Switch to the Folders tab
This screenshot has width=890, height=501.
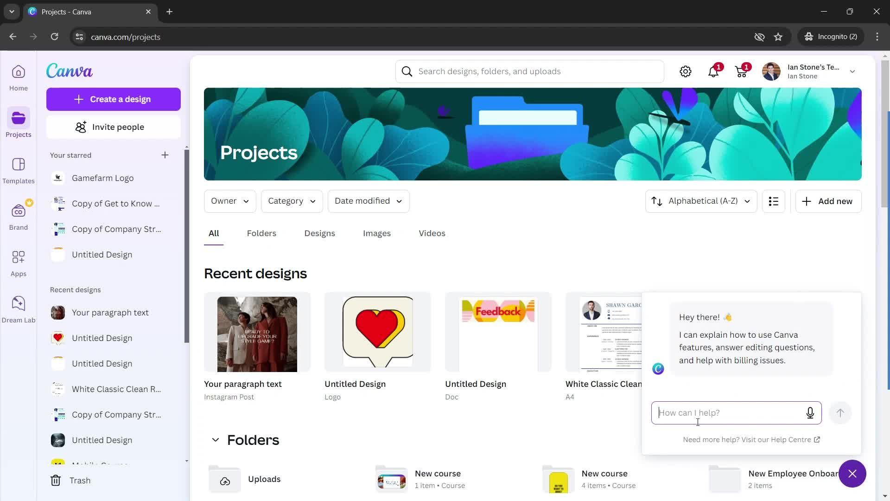click(261, 234)
